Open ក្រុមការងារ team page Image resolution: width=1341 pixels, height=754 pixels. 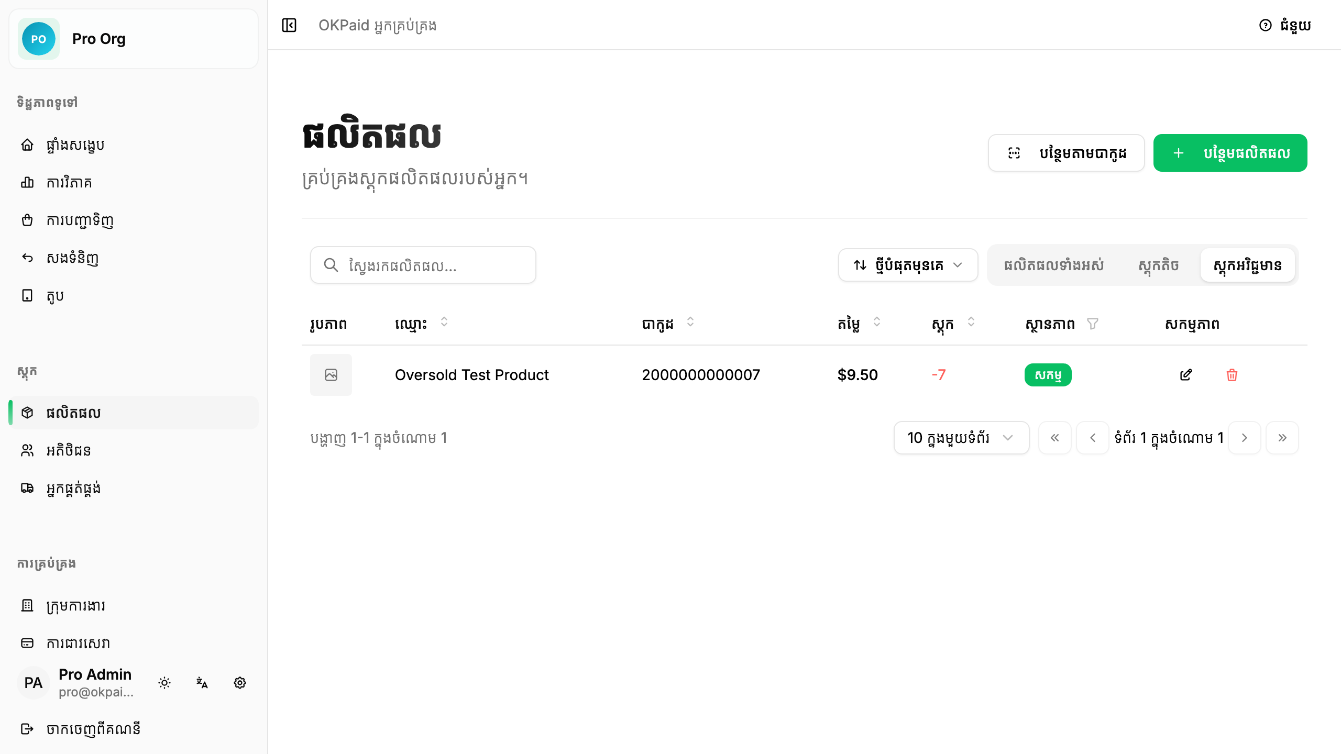134,605
